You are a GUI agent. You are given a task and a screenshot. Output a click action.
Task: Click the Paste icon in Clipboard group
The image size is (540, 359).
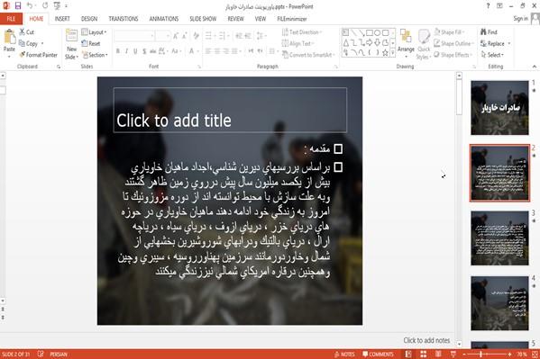click(x=9, y=37)
